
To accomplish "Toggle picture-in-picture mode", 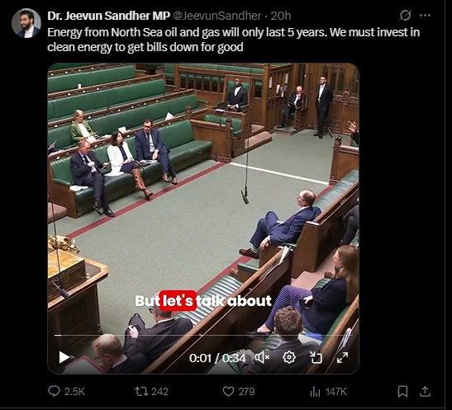I will pos(316,358).
